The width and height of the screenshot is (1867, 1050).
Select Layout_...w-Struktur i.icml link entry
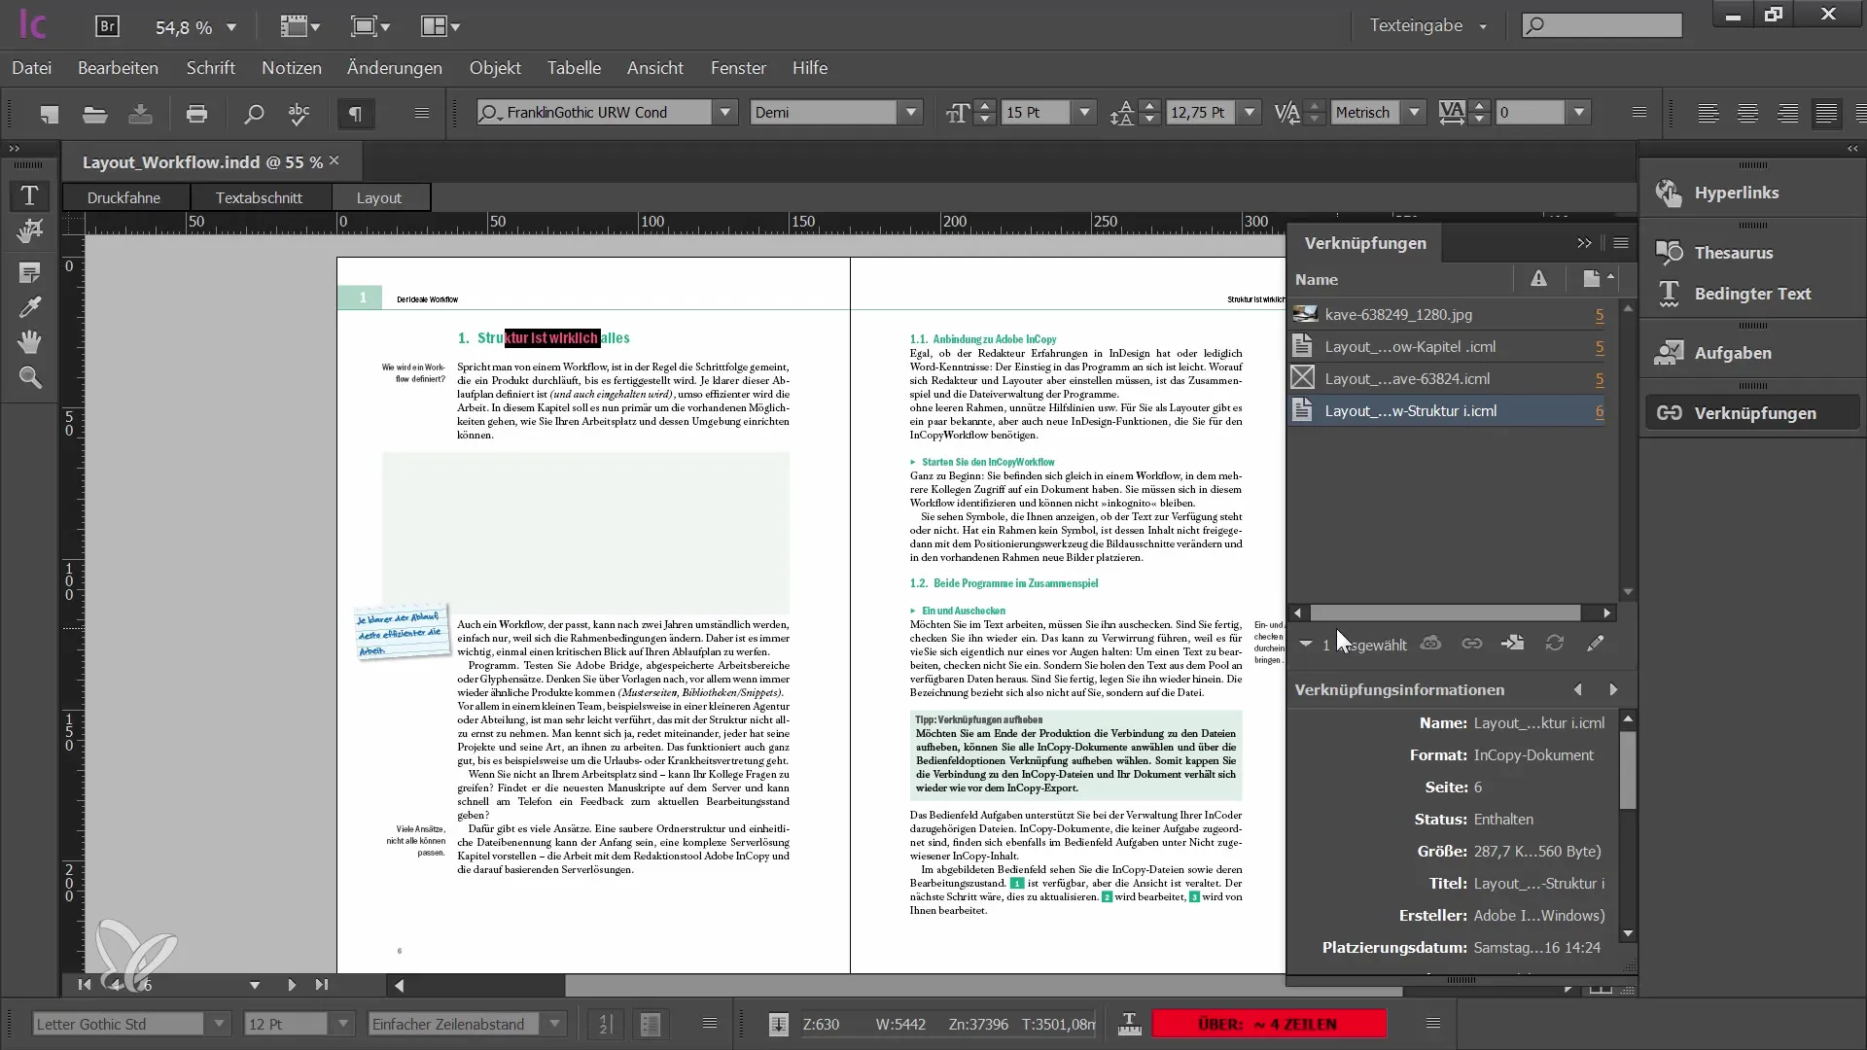click(x=1411, y=410)
